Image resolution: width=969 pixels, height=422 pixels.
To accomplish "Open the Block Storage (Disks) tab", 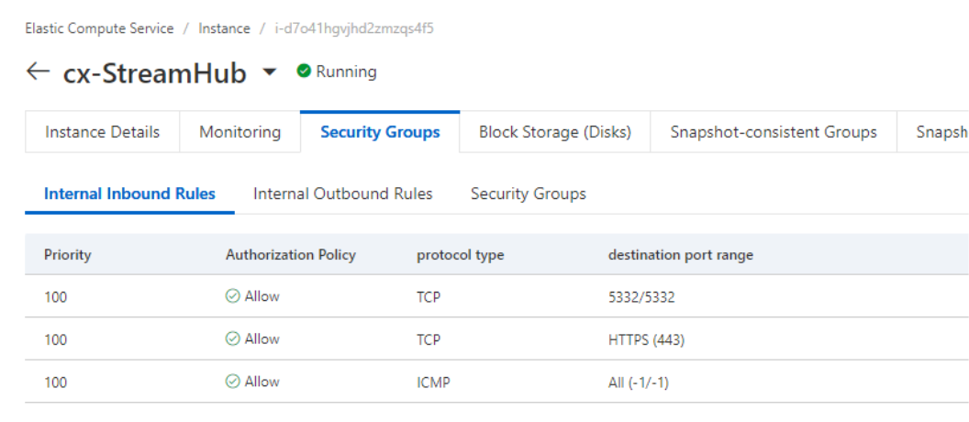I will pyautogui.click(x=554, y=132).
